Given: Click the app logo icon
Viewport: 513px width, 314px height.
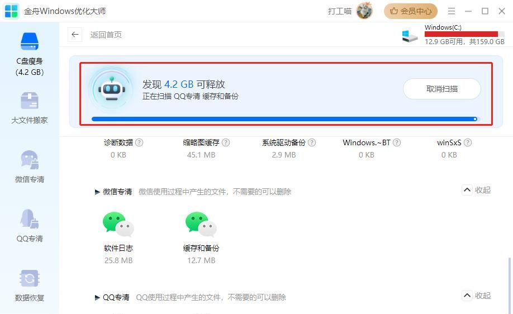Looking at the screenshot, I should pos(11,11).
